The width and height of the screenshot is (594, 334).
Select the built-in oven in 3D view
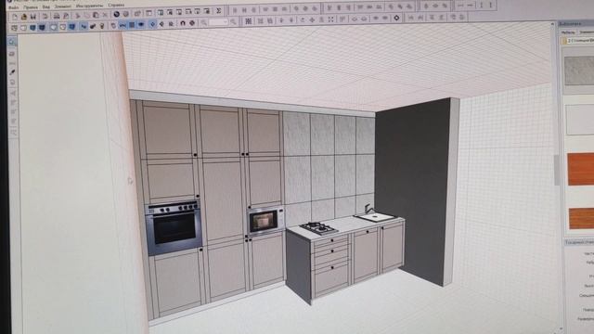[x=174, y=227]
